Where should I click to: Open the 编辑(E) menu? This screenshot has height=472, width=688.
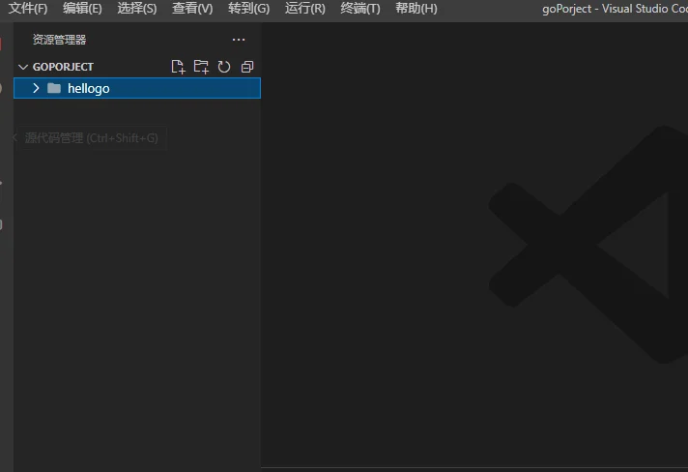click(x=82, y=9)
